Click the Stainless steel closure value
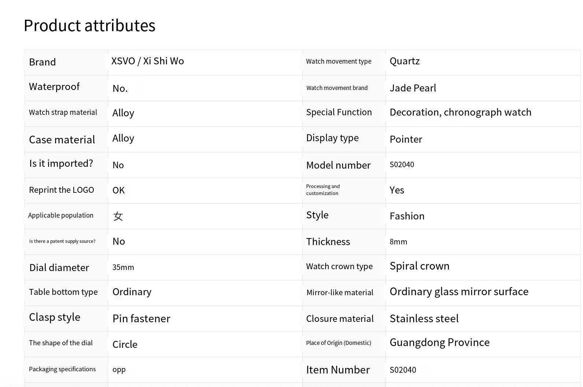 [424, 319]
